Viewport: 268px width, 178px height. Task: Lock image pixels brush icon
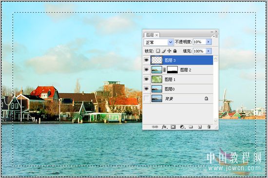tap(164, 51)
